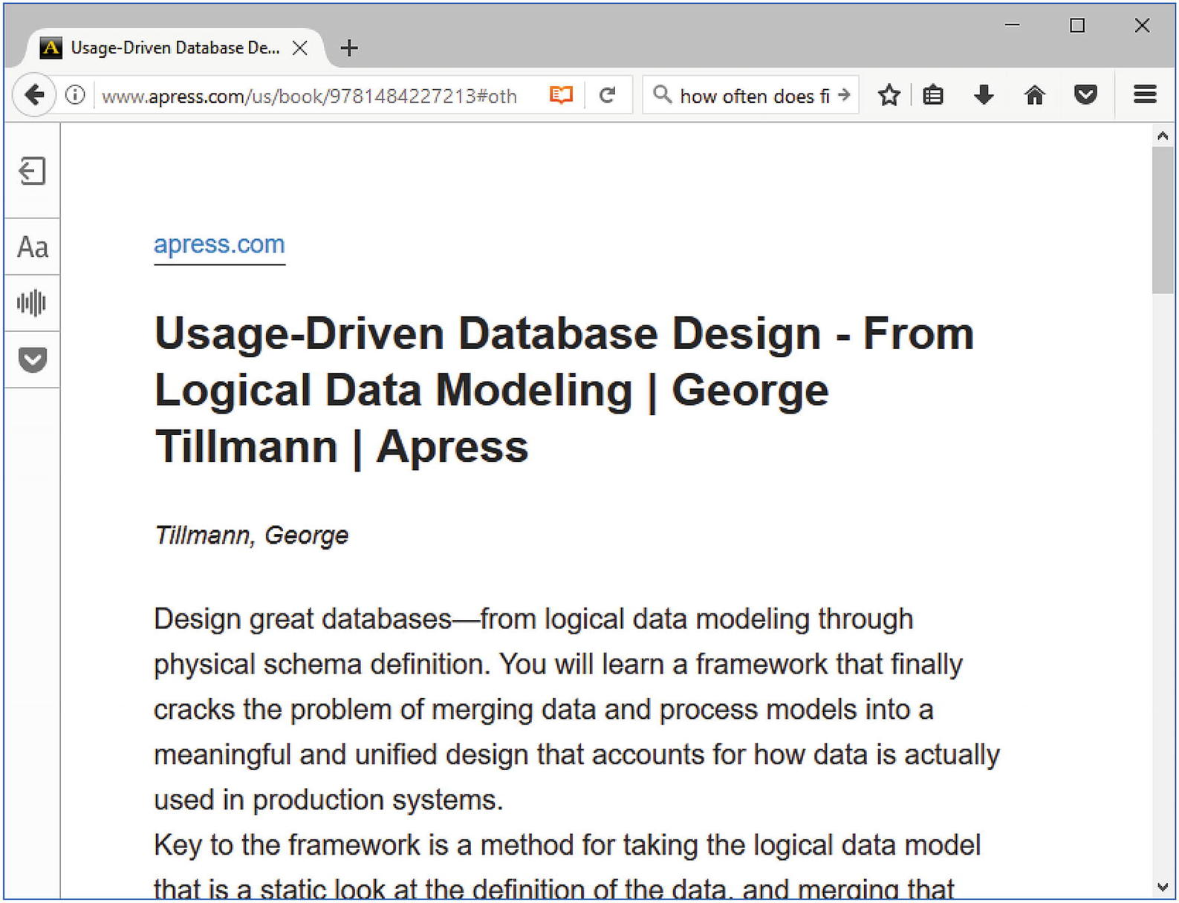This screenshot has width=1179, height=903.
Task: Open the apress.com link
Action: coord(219,244)
